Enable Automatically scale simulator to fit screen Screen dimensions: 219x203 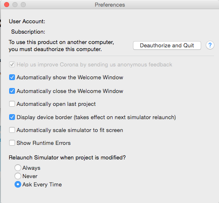click(12, 130)
